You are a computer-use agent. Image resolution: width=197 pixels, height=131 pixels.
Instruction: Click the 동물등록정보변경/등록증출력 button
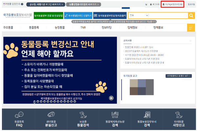[x=110, y=15]
